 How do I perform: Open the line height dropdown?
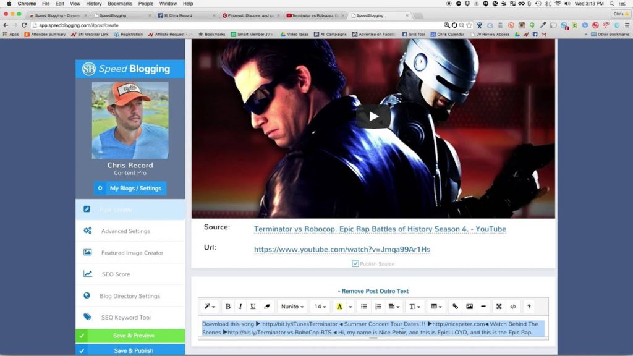click(415, 307)
